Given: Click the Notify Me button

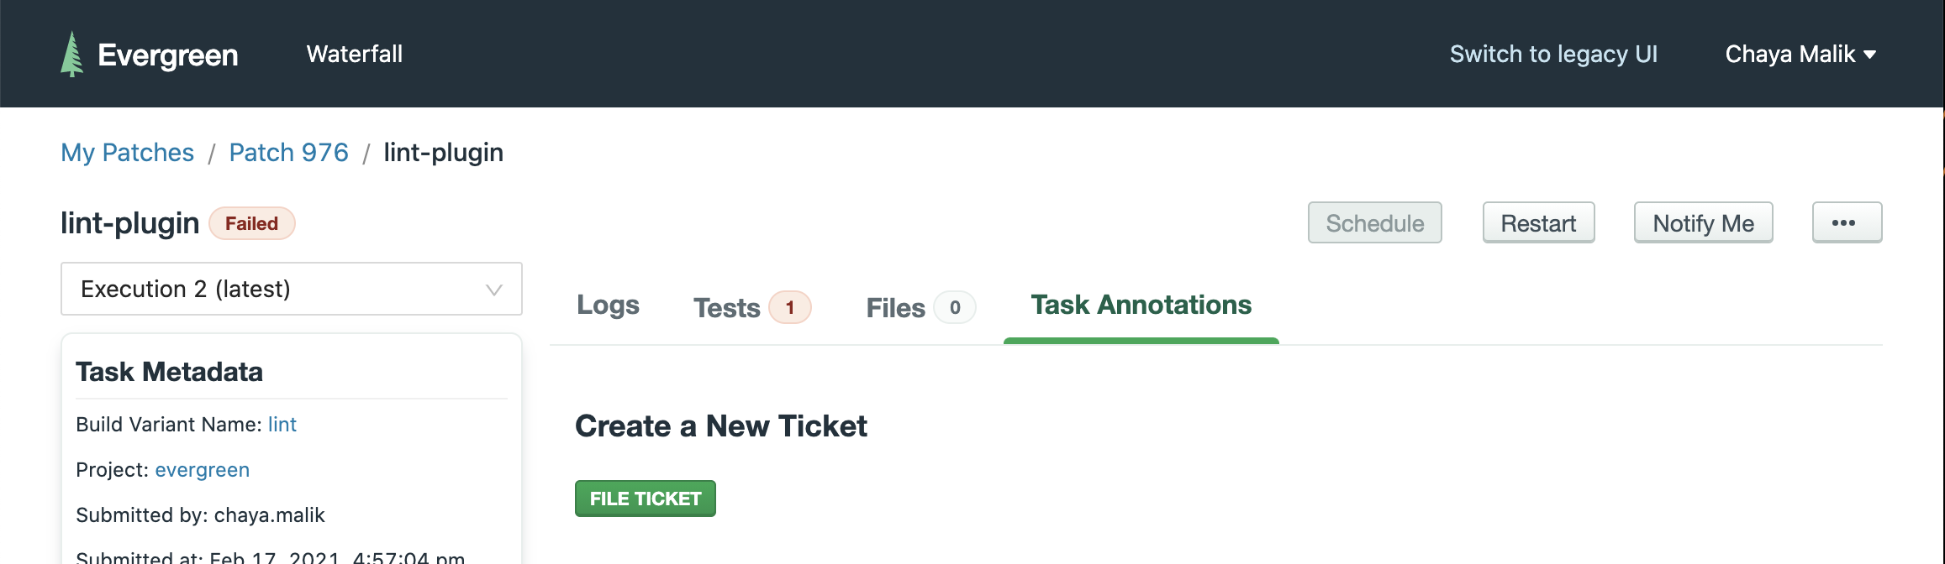Looking at the screenshot, I should pos(1702,223).
